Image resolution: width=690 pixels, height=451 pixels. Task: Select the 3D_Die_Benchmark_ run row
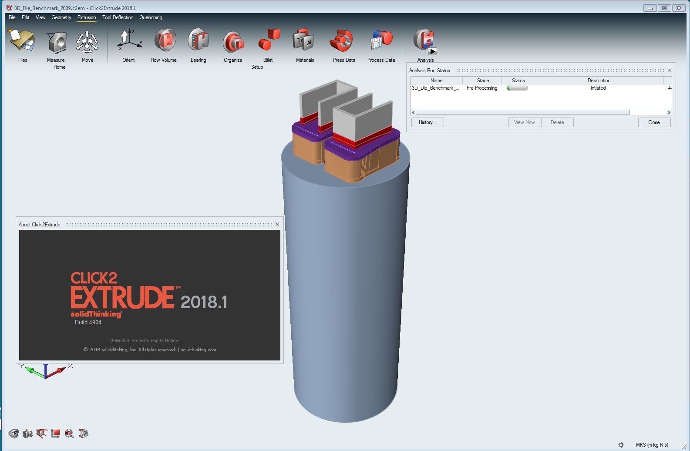(x=541, y=88)
